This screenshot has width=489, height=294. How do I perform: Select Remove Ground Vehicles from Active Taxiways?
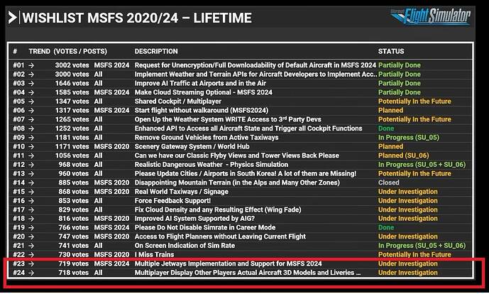(x=207, y=138)
